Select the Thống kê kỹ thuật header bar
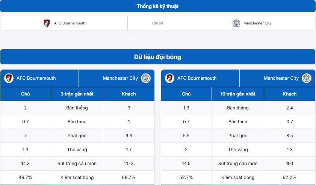This screenshot has height=185, width=316. click(158, 6)
